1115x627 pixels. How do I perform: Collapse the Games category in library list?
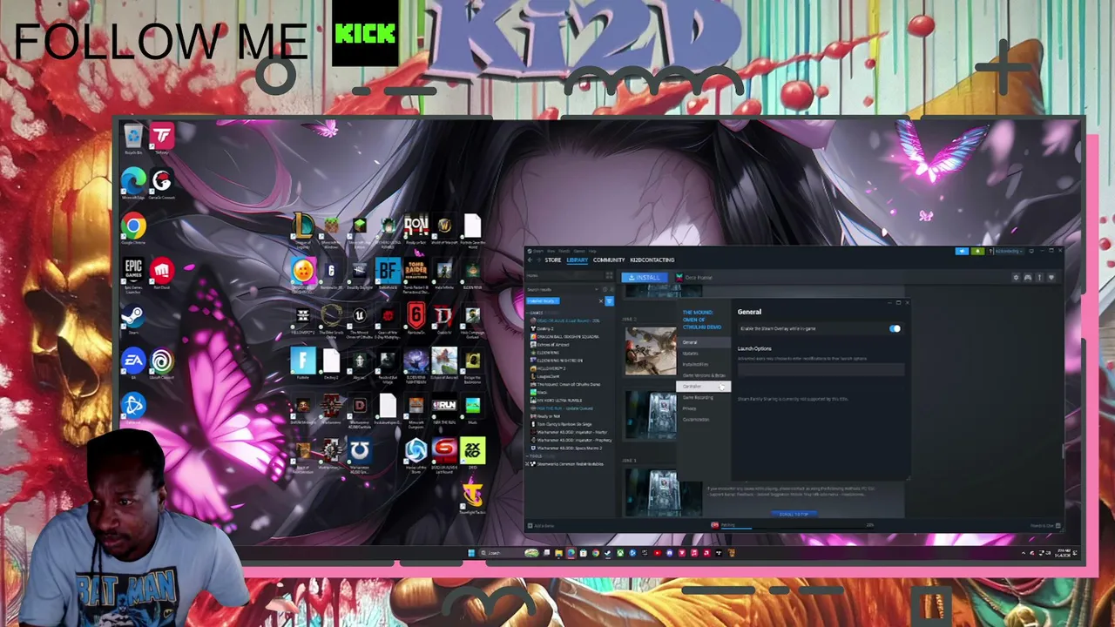535,313
